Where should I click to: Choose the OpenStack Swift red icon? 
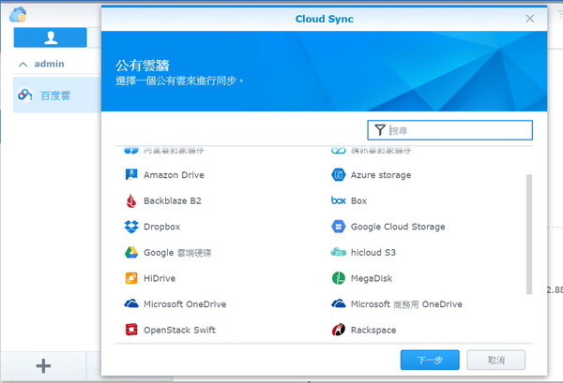coord(131,330)
